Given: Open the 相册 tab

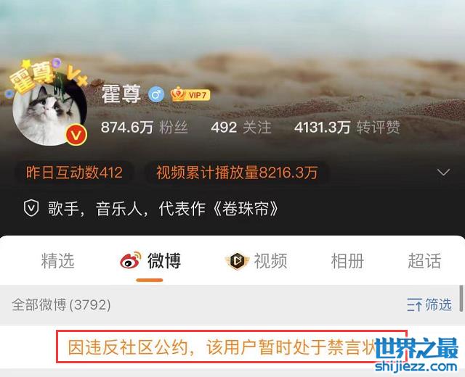Looking at the screenshot, I should pyautogui.click(x=347, y=261).
